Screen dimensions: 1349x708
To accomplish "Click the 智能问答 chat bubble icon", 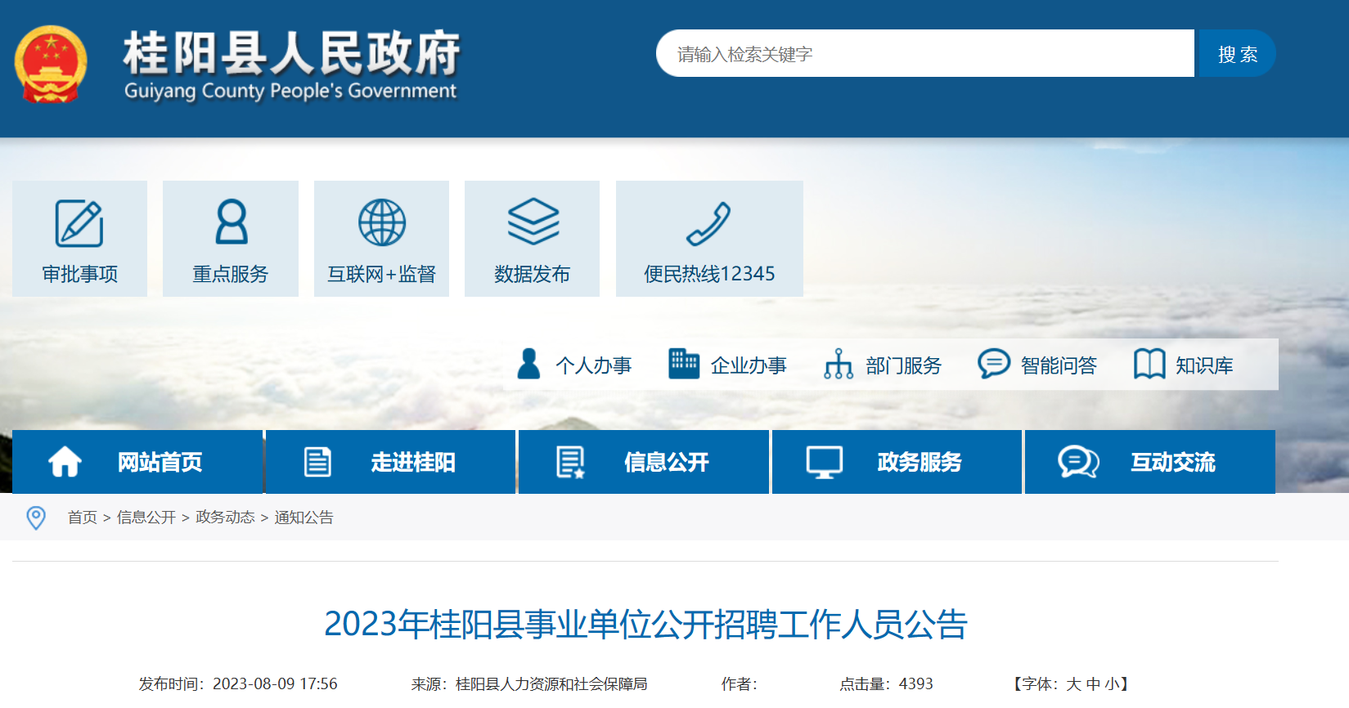I will point(994,364).
